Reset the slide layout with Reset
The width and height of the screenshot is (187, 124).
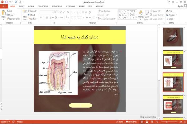tap(32, 15)
